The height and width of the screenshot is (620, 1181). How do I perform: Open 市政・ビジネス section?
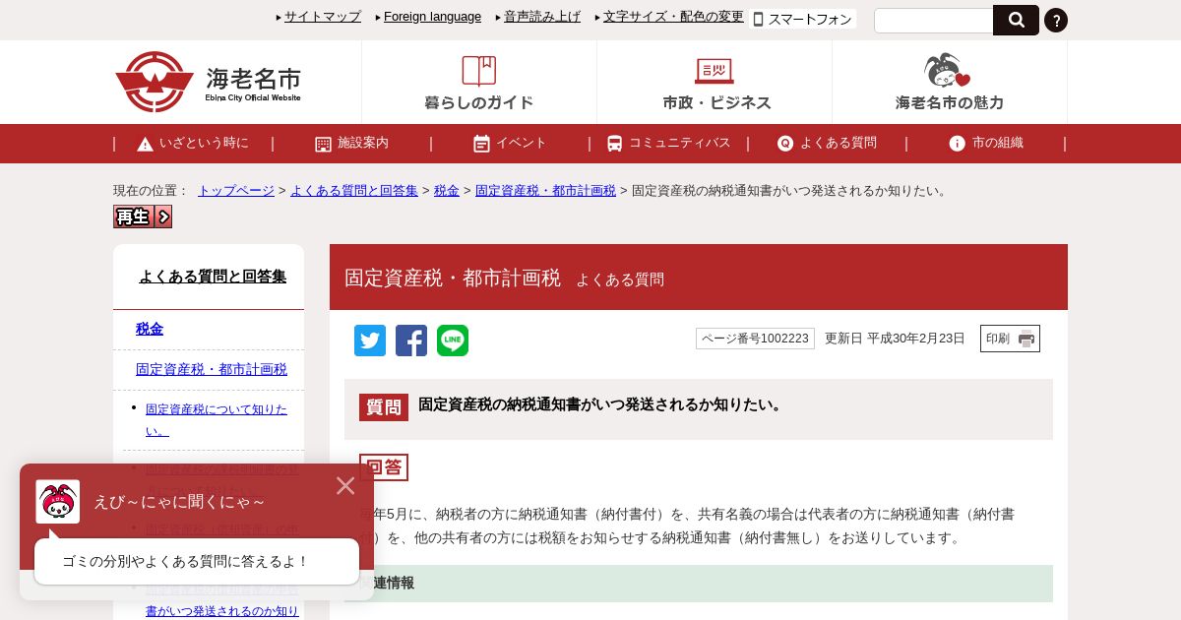coord(715,83)
